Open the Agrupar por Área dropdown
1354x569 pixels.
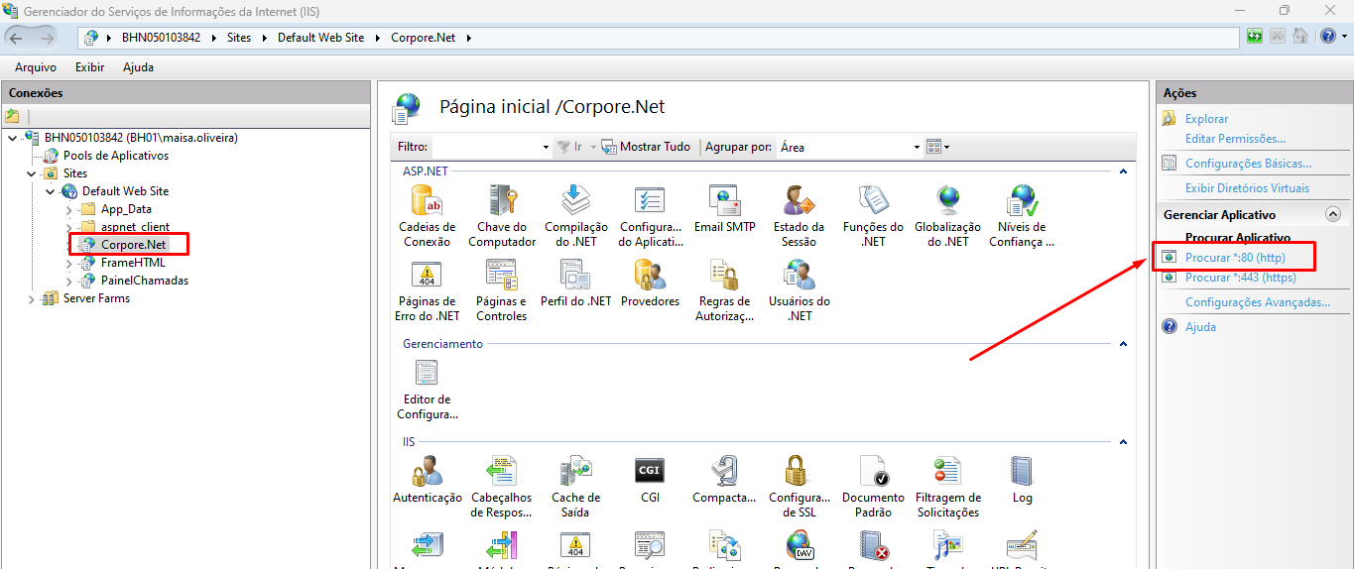click(850, 147)
